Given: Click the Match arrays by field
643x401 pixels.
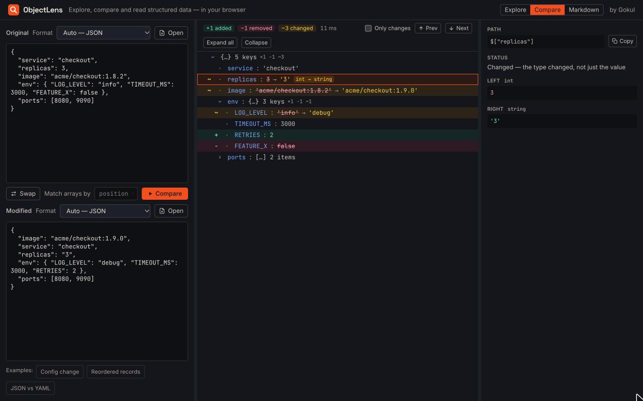Looking at the screenshot, I should [116, 194].
